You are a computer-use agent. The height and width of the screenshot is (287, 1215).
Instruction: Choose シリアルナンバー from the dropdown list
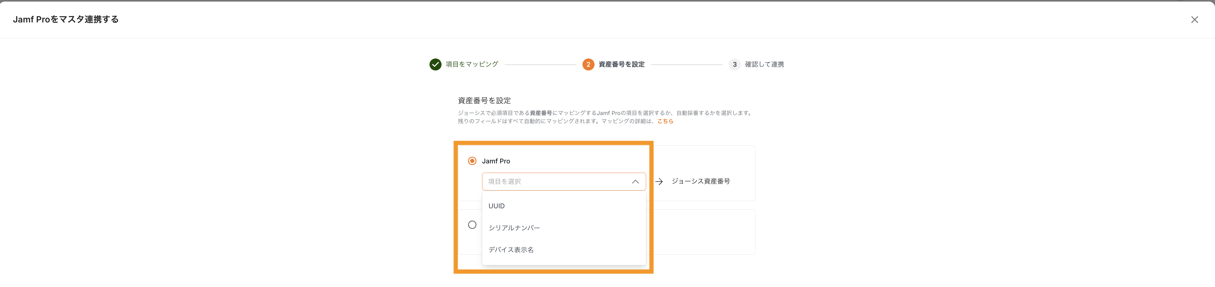coord(514,228)
